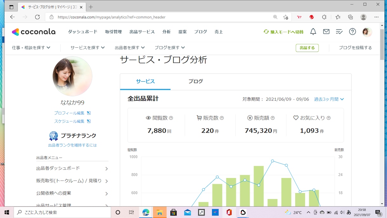Open a new browser tab
The height and width of the screenshot is (218, 387).
click(91, 7)
